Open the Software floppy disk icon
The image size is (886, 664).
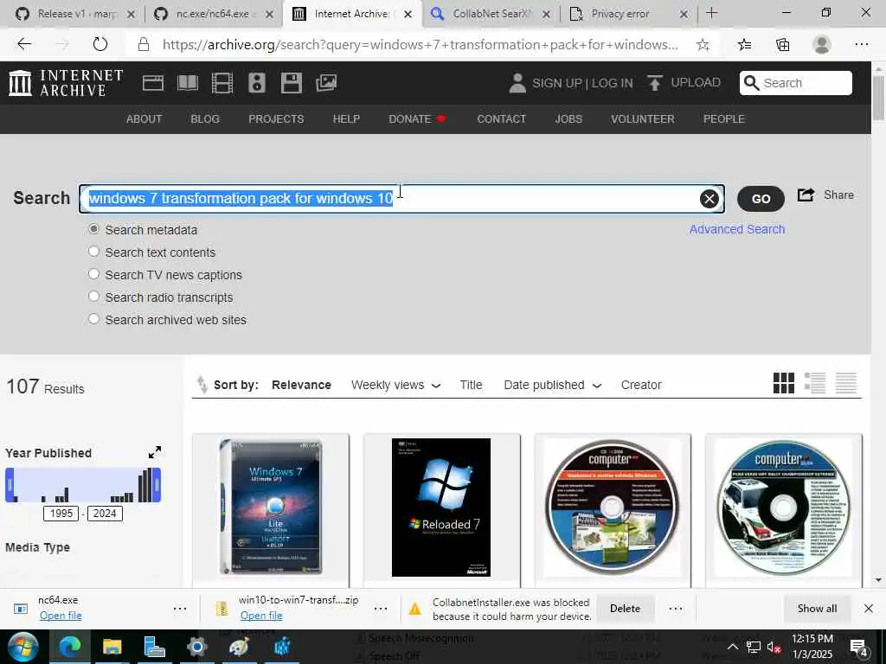(x=292, y=83)
